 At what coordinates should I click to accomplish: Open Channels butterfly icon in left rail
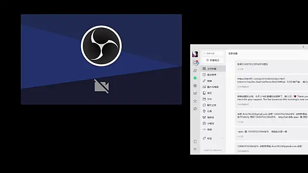coord(195,93)
